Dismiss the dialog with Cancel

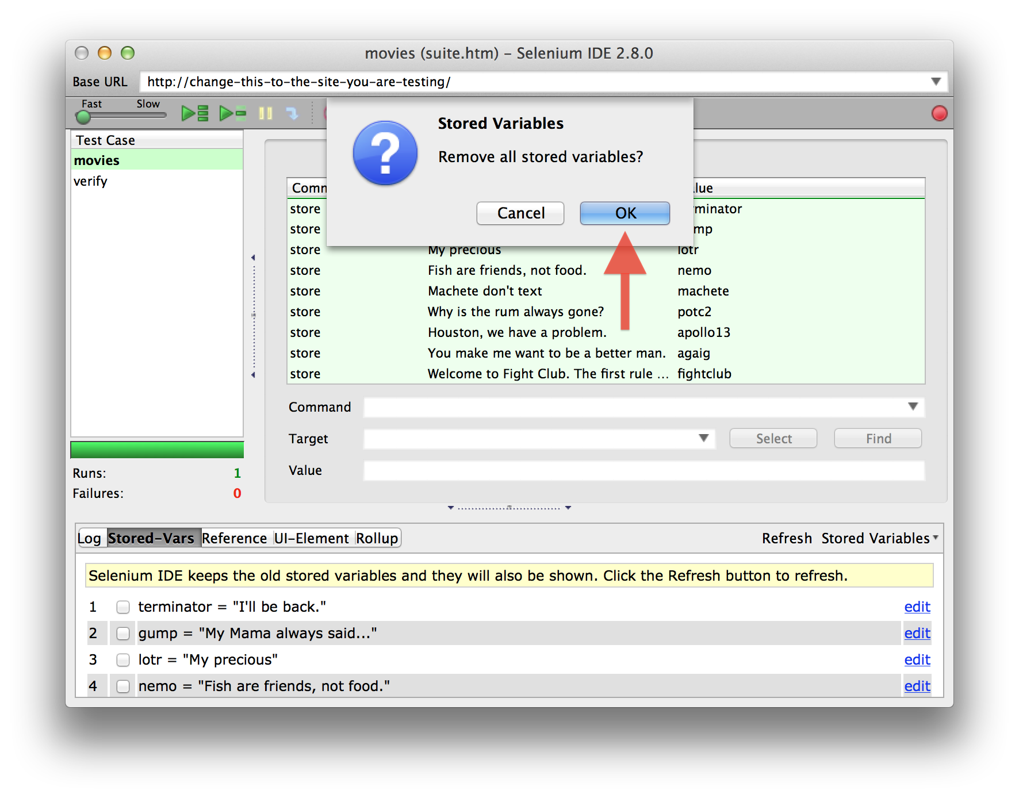tap(520, 213)
